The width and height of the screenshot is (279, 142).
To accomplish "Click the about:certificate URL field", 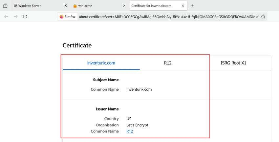I will click(169, 17).
